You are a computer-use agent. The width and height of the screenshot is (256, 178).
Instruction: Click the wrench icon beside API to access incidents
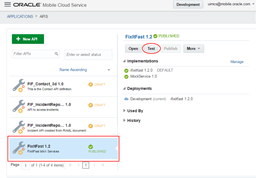point(19,106)
